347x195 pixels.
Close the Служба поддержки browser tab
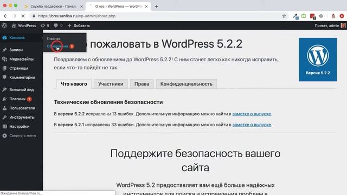point(81,6)
